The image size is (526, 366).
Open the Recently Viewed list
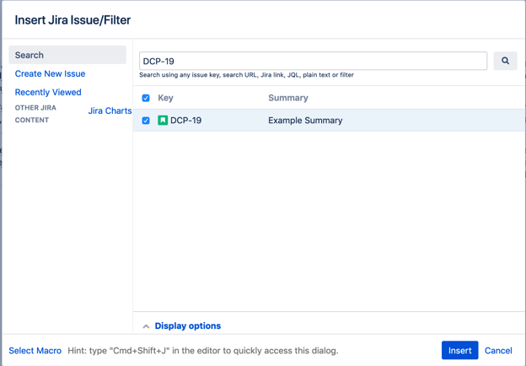48,92
